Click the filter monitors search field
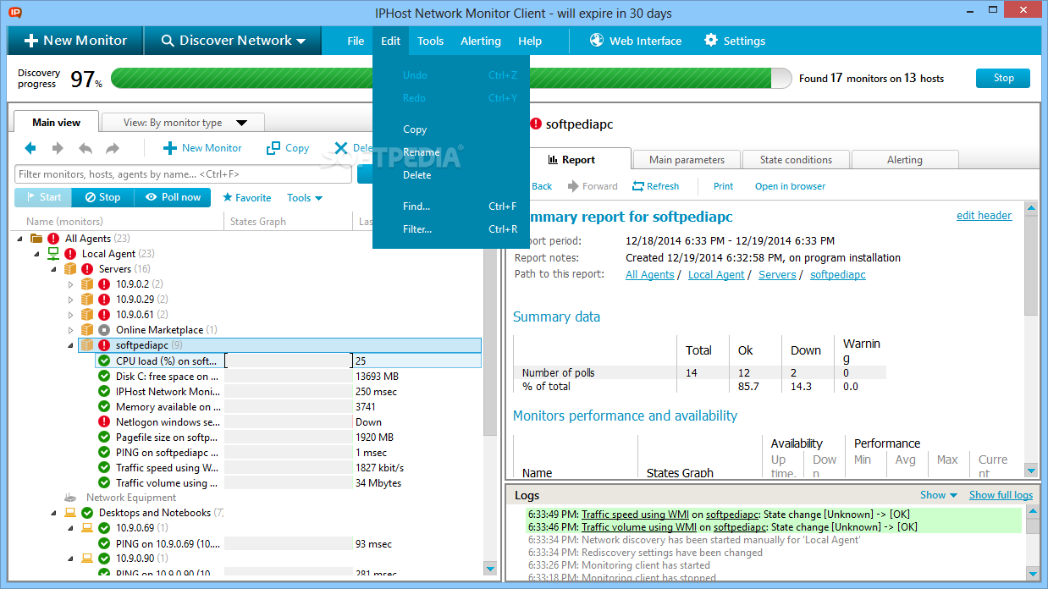The width and height of the screenshot is (1048, 589). 183,174
